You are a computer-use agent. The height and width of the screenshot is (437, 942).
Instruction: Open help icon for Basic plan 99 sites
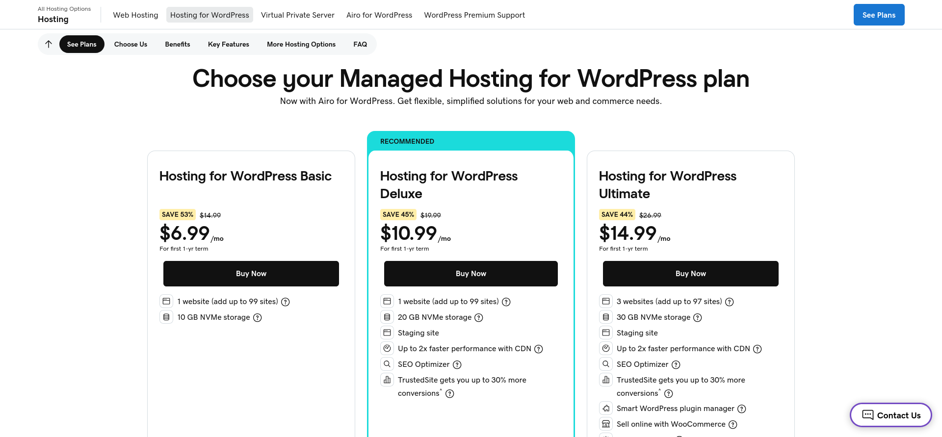[x=286, y=302]
